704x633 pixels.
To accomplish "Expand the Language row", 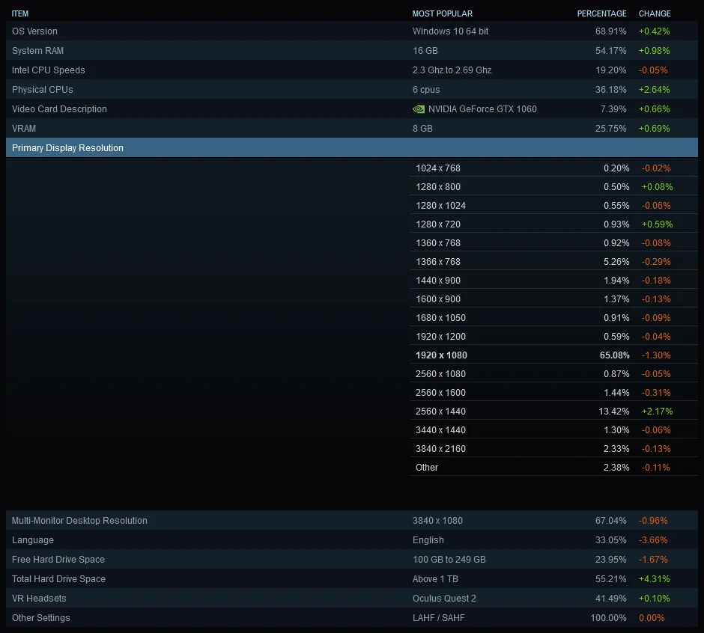I will (352, 540).
